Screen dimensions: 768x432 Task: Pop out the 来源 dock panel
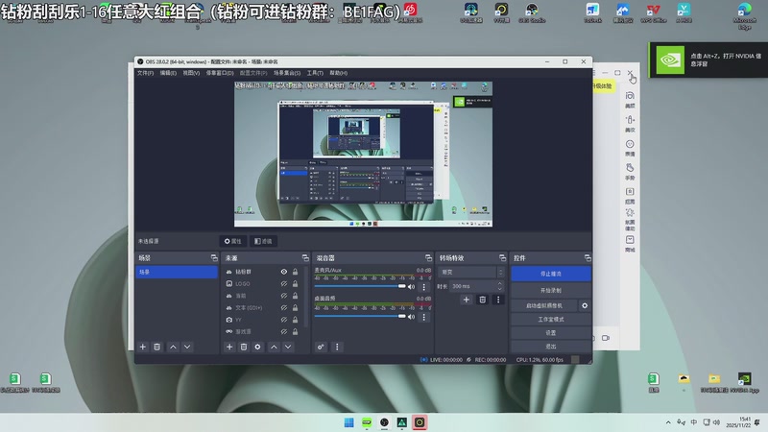click(x=305, y=257)
